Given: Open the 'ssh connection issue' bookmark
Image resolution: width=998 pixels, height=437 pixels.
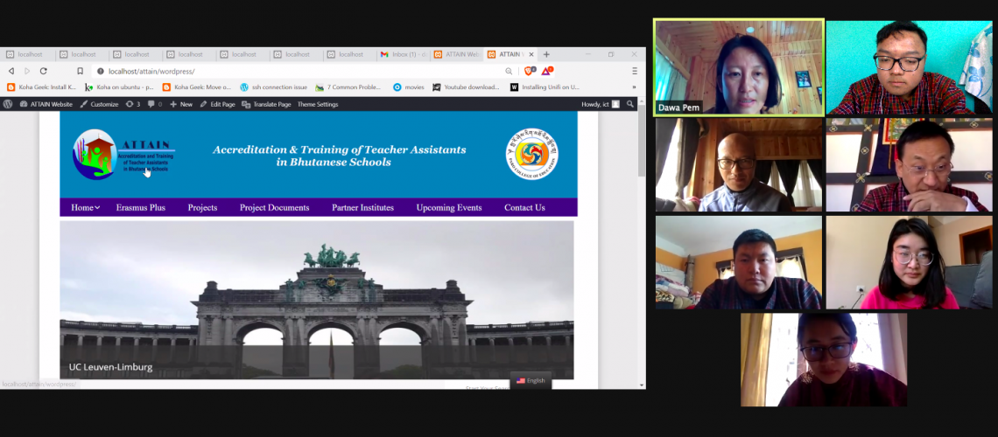Looking at the screenshot, I should [x=274, y=87].
